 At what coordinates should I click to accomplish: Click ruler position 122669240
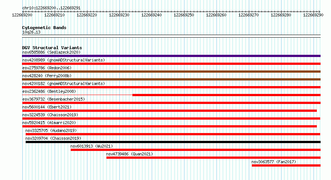tap(152, 15)
